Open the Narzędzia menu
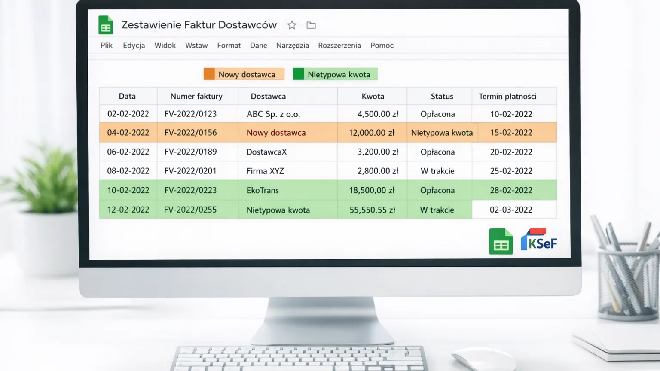The image size is (660, 371). (x=293, y=46)
